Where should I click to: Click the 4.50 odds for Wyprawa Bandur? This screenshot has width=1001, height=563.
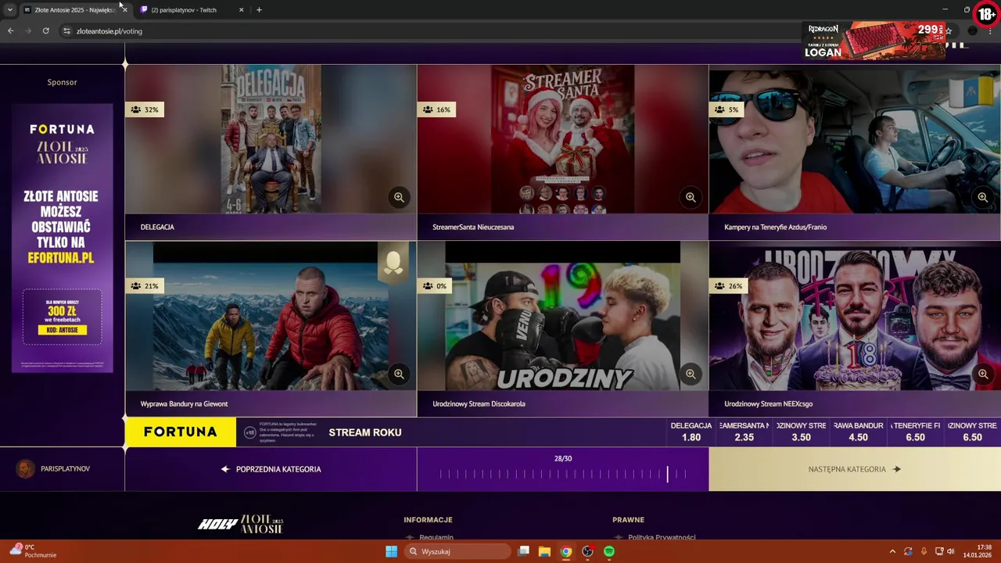click(x=859, y=432)
